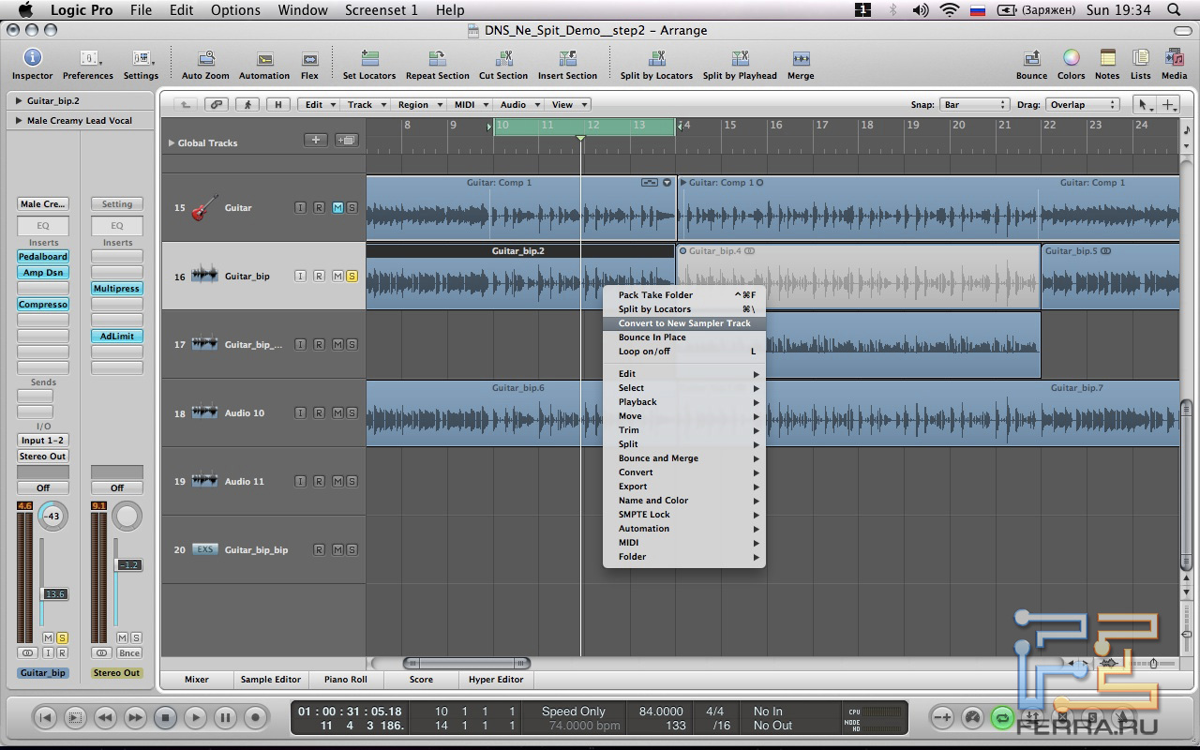Expand the Global Tracks disclosure triangle
This screenshot has width=1200, height=750.
pos(171,143)
